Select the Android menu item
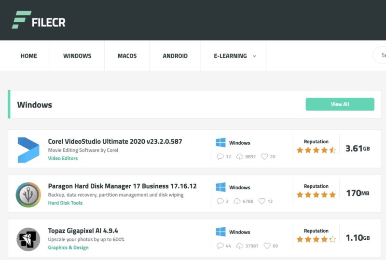 175,56
